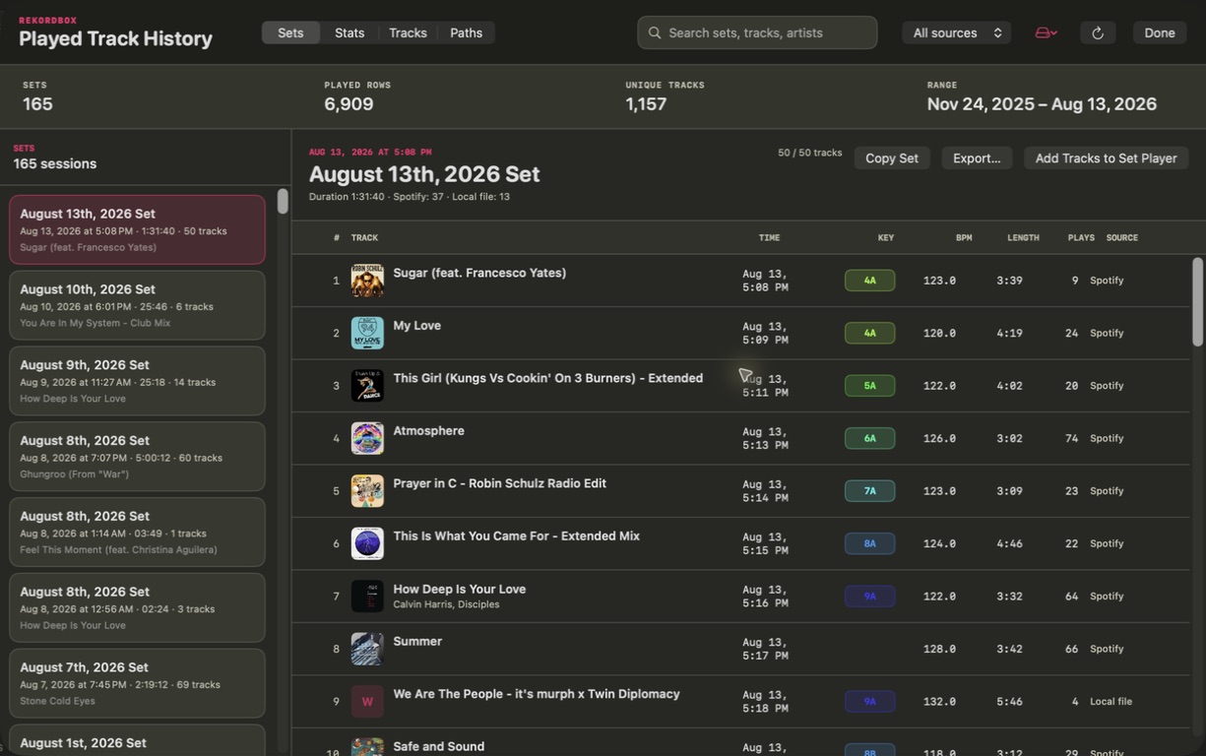The height and width of the screenshot is (756, 1206).
Task: Click Prayer in C - Robin Schulz Radio Edit
Action: point(499,483)
